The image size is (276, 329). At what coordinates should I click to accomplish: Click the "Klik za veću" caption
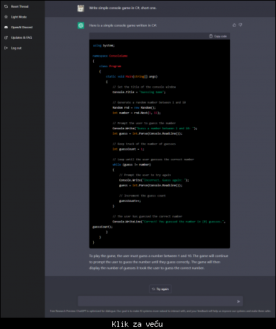pos(137,324)
